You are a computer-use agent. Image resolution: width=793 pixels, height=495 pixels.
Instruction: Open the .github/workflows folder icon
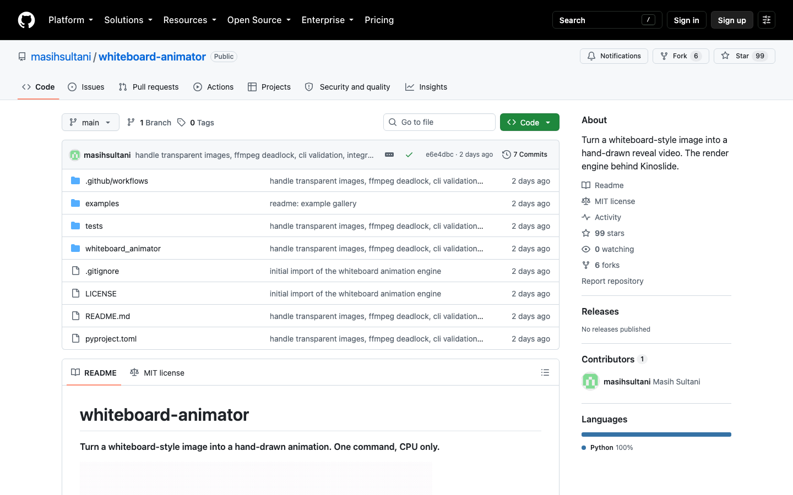point(75,180)
